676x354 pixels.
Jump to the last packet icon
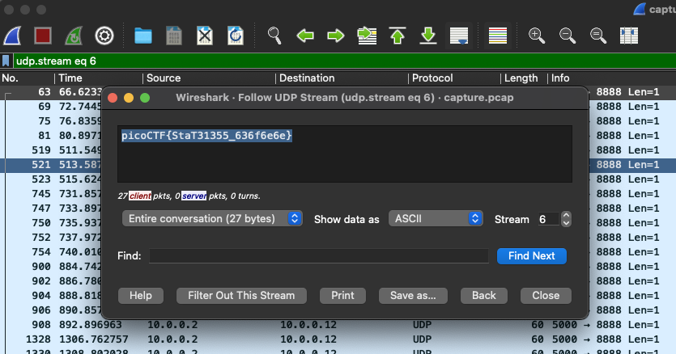coord(428,36)
